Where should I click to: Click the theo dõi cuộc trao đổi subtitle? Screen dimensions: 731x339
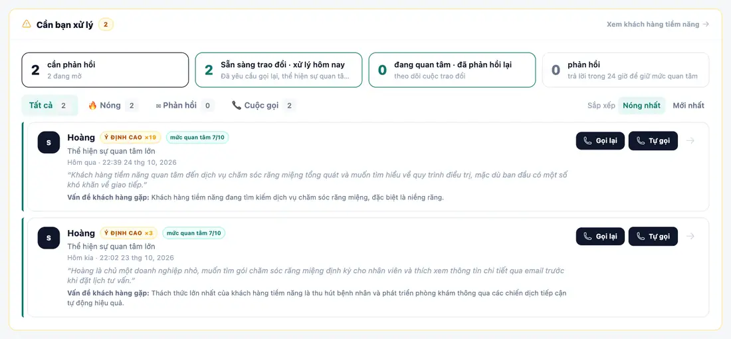pos(430,76)
